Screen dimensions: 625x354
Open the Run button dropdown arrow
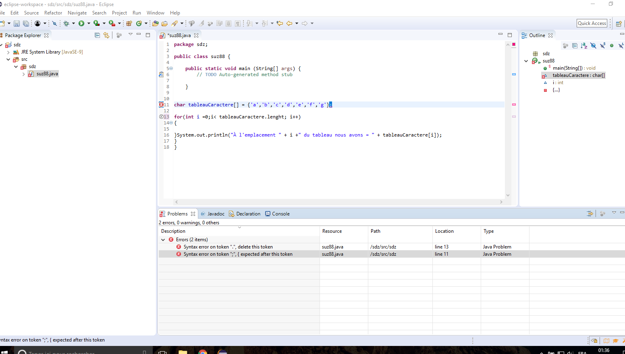pyautogui.click(x=89, y=23)
